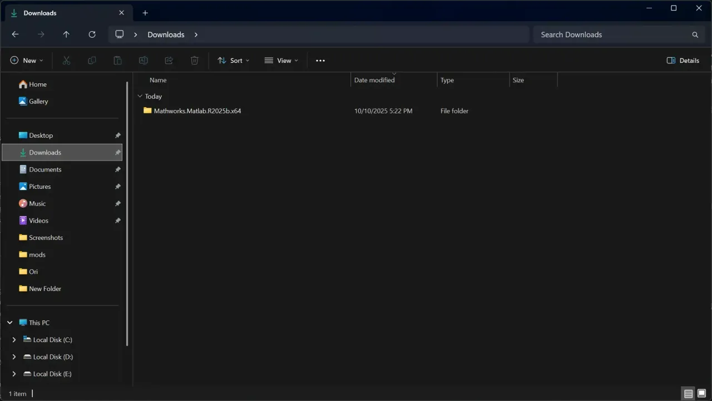Select the Downloads tab
The image size is (712, 401).
[x=67, y=13]
